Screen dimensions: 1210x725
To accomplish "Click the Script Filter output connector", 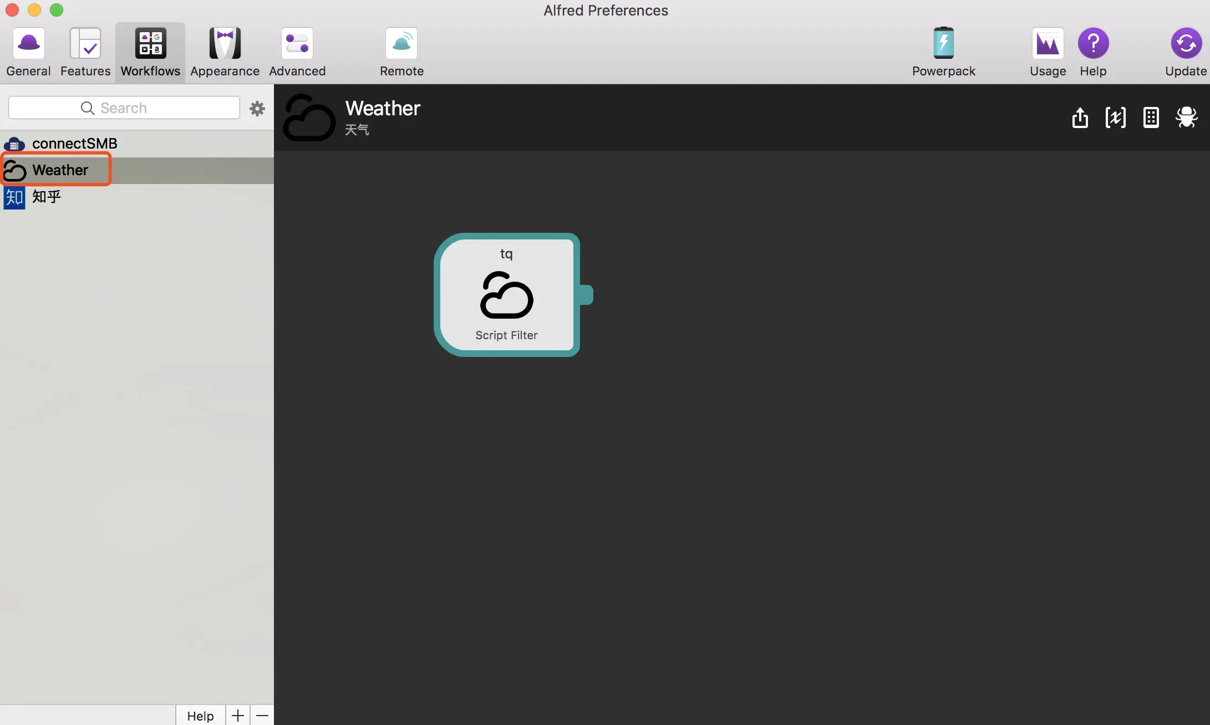I will (x=587, y=294).
